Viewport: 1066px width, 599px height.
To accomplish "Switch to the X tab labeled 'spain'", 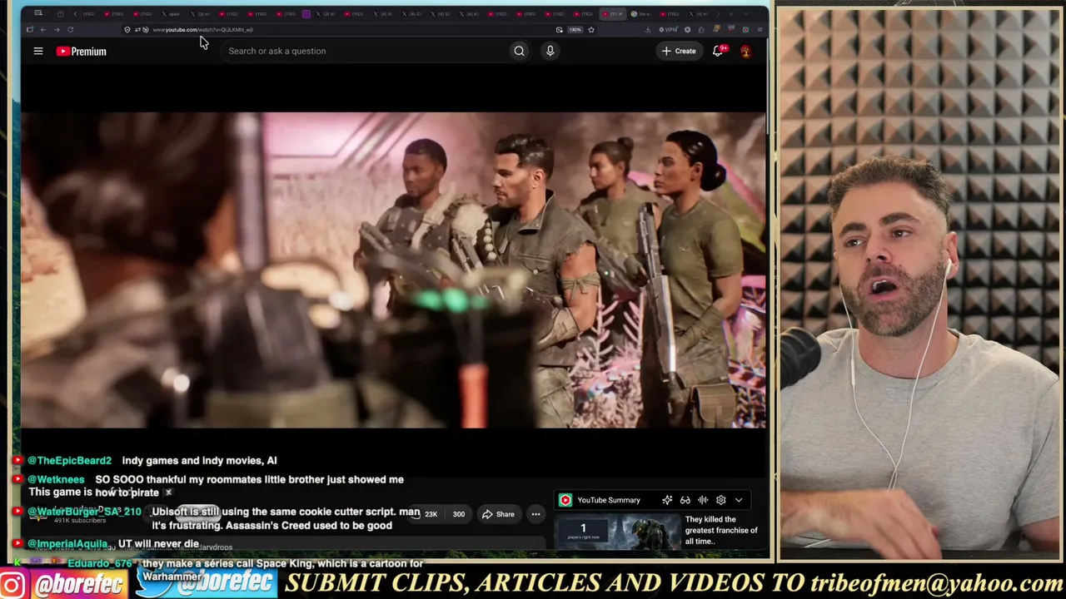I will (x=171, y=14).
